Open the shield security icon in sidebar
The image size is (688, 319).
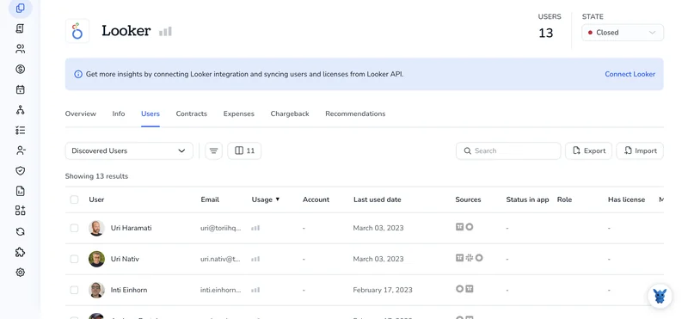pyautogui.click(x=20, y=171)
